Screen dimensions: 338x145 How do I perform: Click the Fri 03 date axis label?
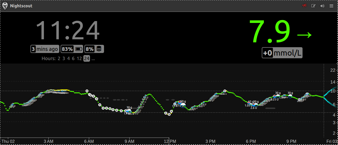[x=332, y=142]
